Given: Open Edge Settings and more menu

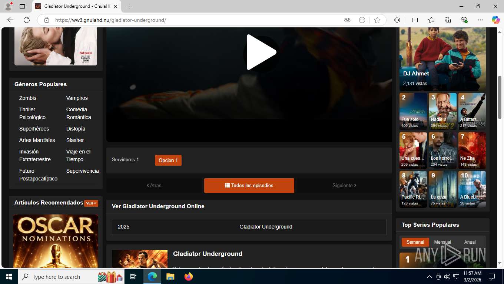Looking at the screenshot, I should (x=480, y=20).
